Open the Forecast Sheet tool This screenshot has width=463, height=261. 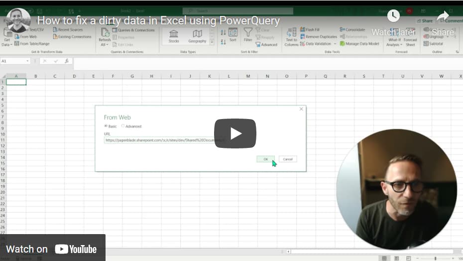tap(410, 39)
